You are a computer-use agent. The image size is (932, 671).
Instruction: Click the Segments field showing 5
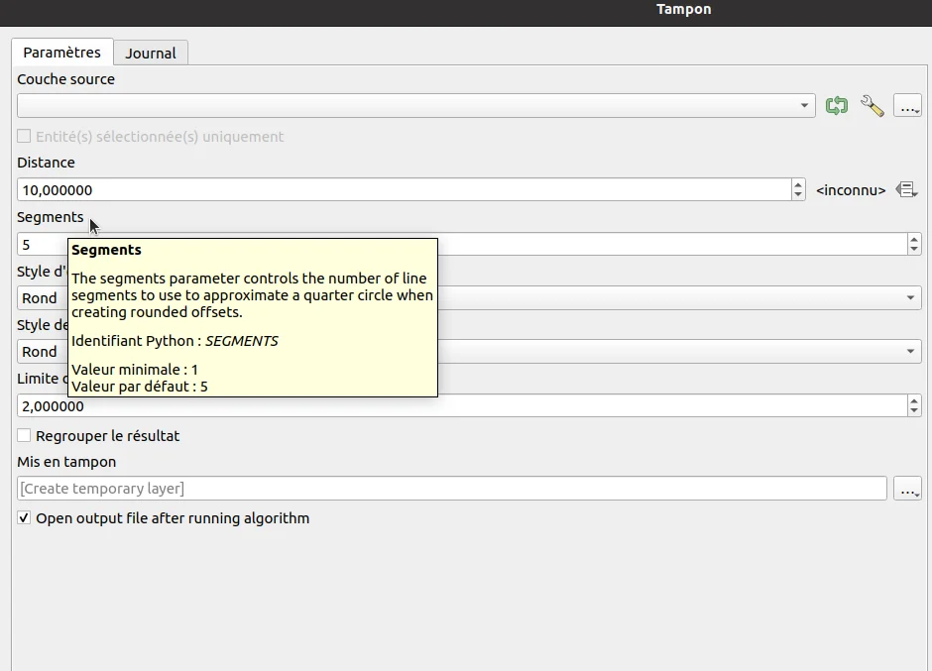click(40, 245)
